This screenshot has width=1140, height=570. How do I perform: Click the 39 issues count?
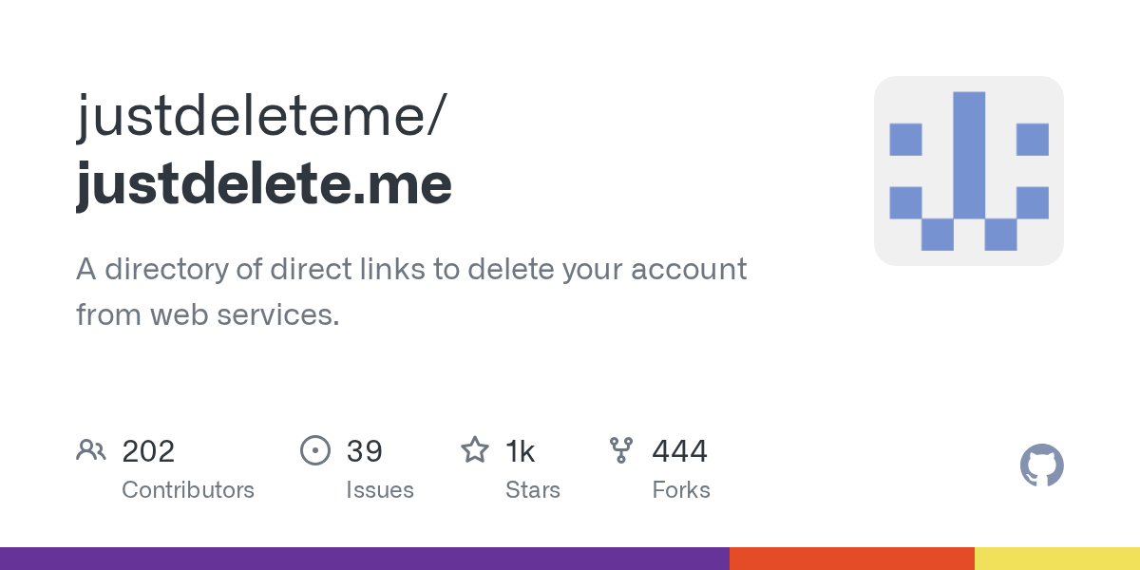click(x=364, y=451)
